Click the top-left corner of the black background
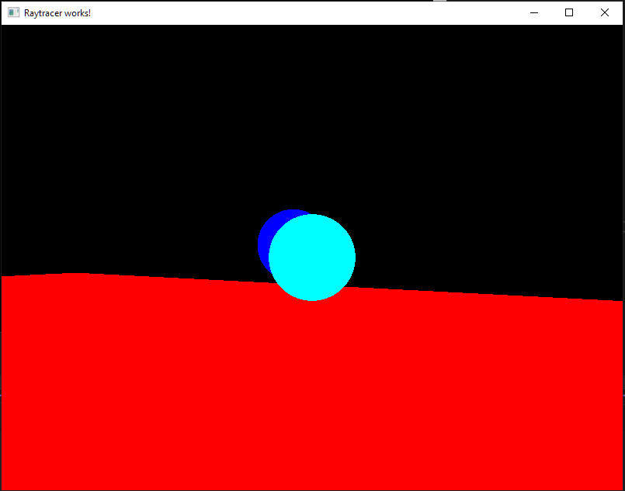The image size is (625, 491). tap(6, 29)
